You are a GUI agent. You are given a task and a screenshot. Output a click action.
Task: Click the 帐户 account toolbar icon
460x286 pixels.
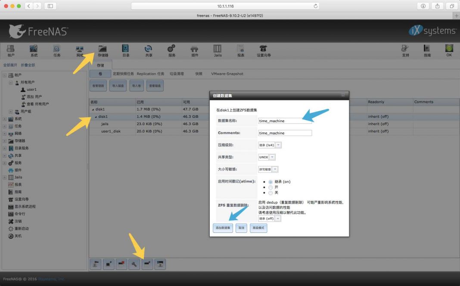[11, 50]
